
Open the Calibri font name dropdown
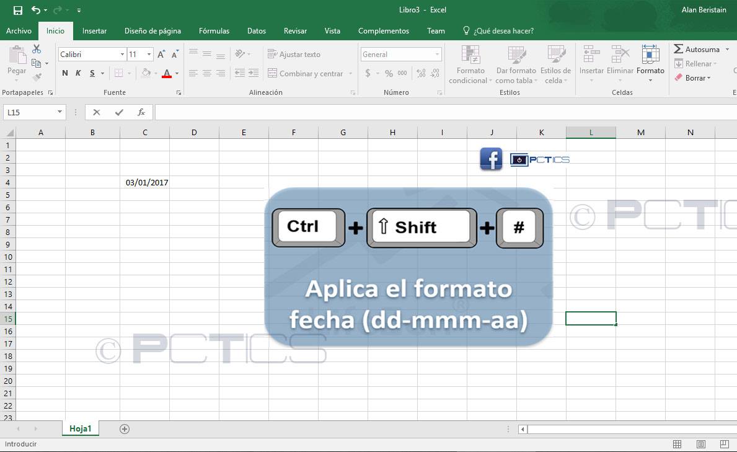(x=122, y=55)
